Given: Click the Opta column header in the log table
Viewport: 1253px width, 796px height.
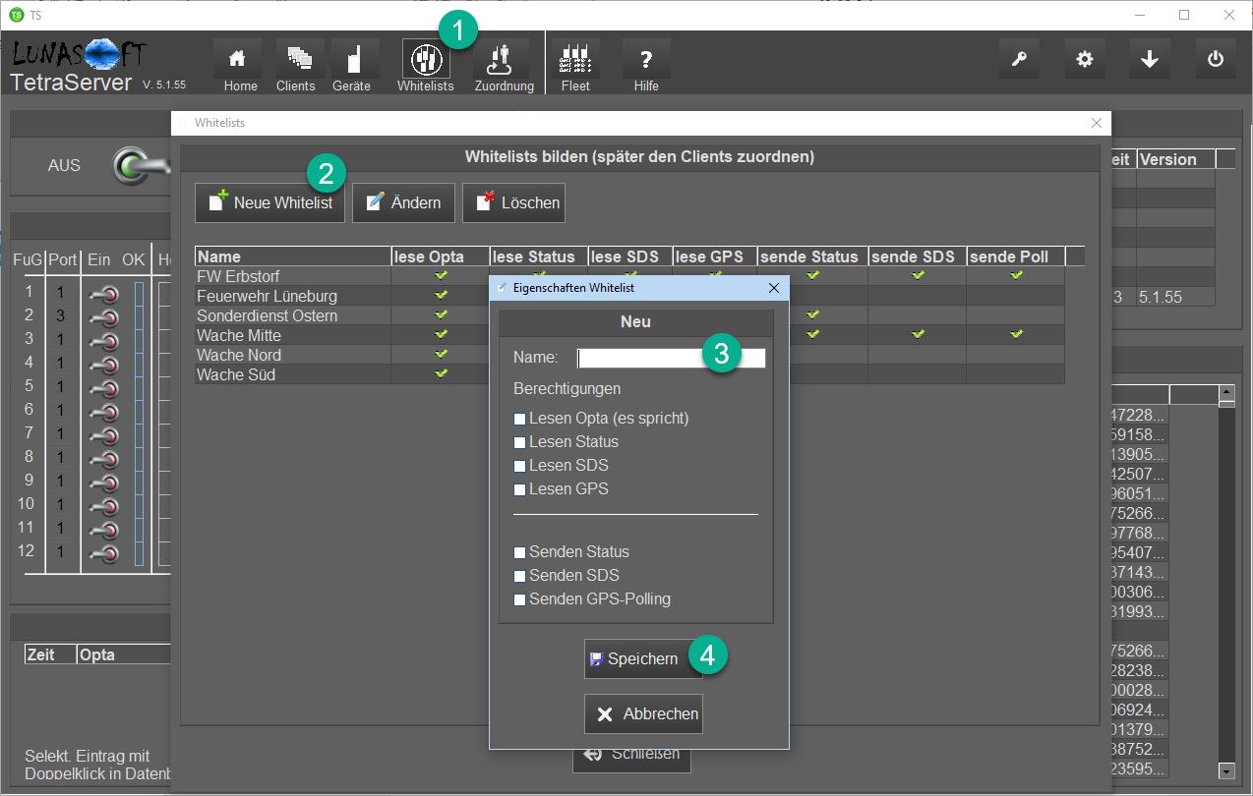Looking at the screenshot, I should click(125, 654).
